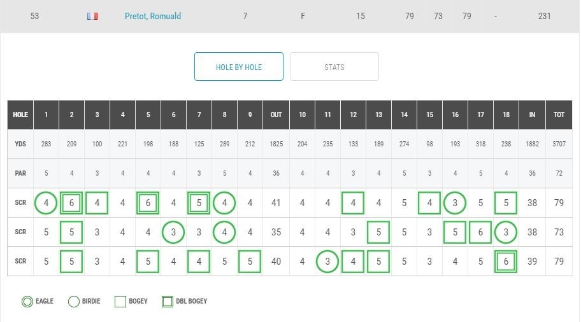The width and height of the screenshot is (581, 322).
Task: Click hole 18 header cell
Action: pos(506,115)
